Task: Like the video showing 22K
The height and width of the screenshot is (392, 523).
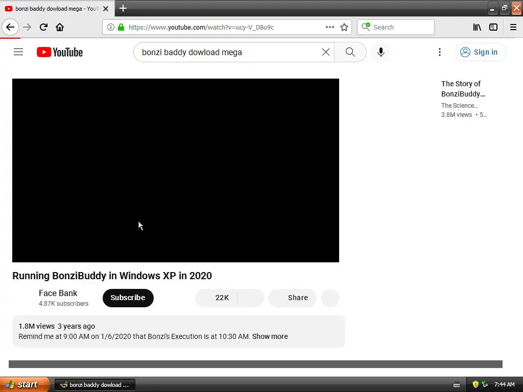Action: (x=217, y=298)
